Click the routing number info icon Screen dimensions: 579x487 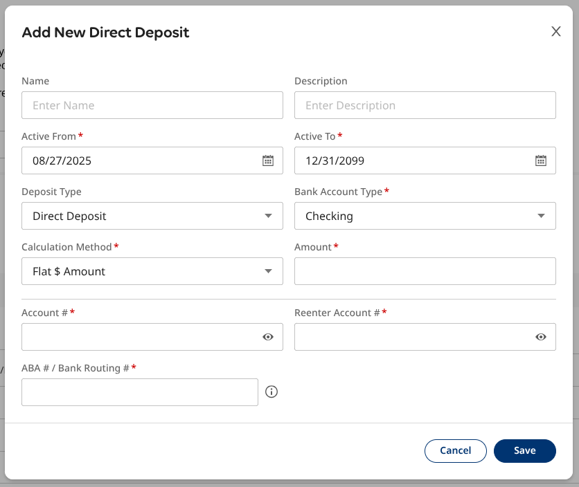(x=271, y=392)
